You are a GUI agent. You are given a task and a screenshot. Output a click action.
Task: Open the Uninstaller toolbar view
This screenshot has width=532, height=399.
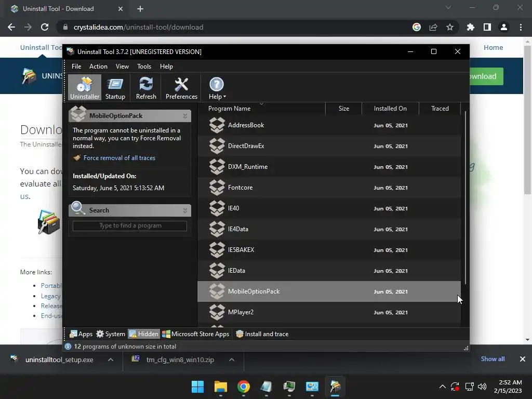(85, 87)
